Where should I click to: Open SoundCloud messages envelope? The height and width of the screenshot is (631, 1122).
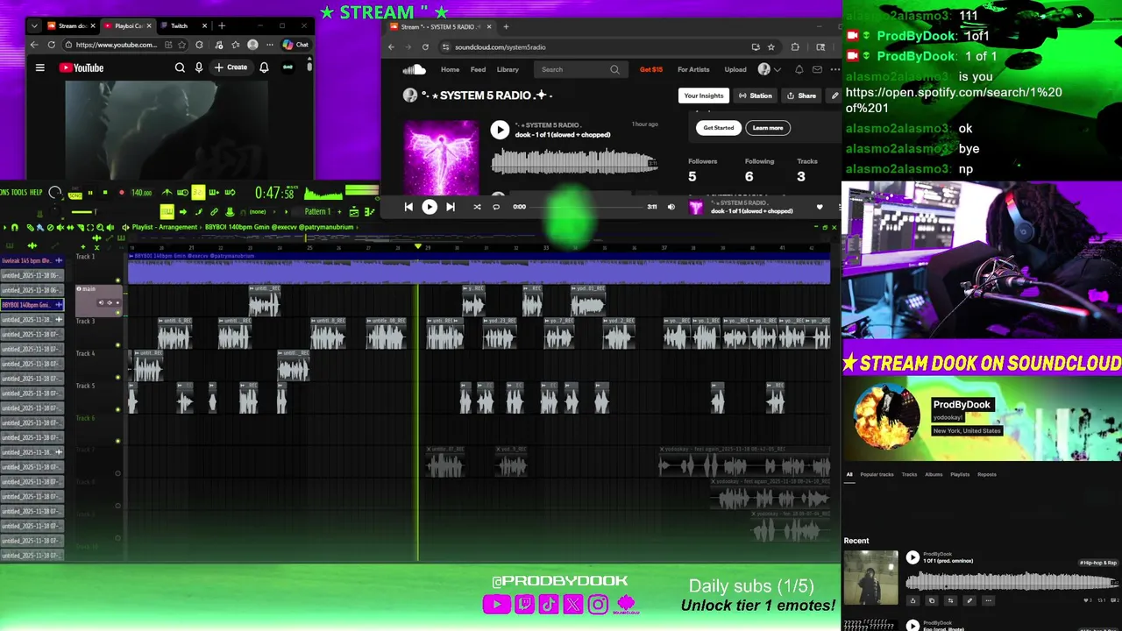(x=817, y=69)
